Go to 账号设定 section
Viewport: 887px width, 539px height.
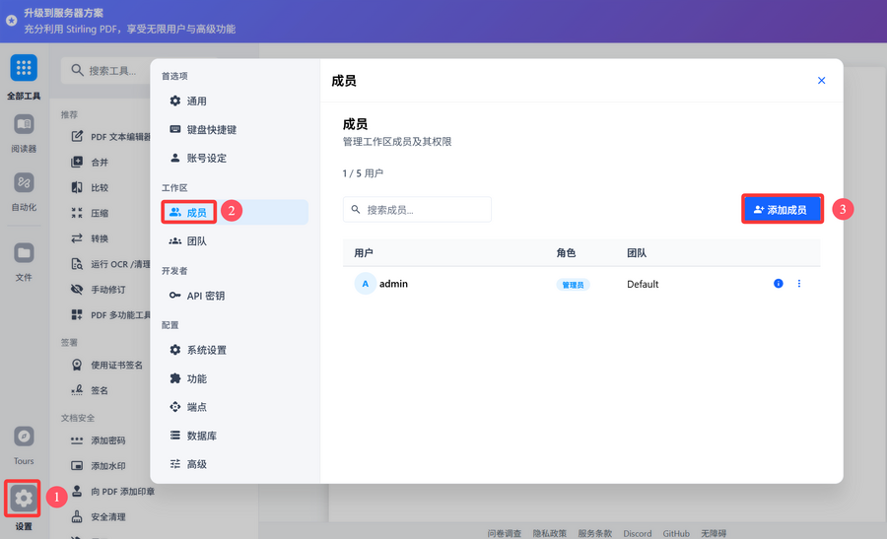(206, 159)
